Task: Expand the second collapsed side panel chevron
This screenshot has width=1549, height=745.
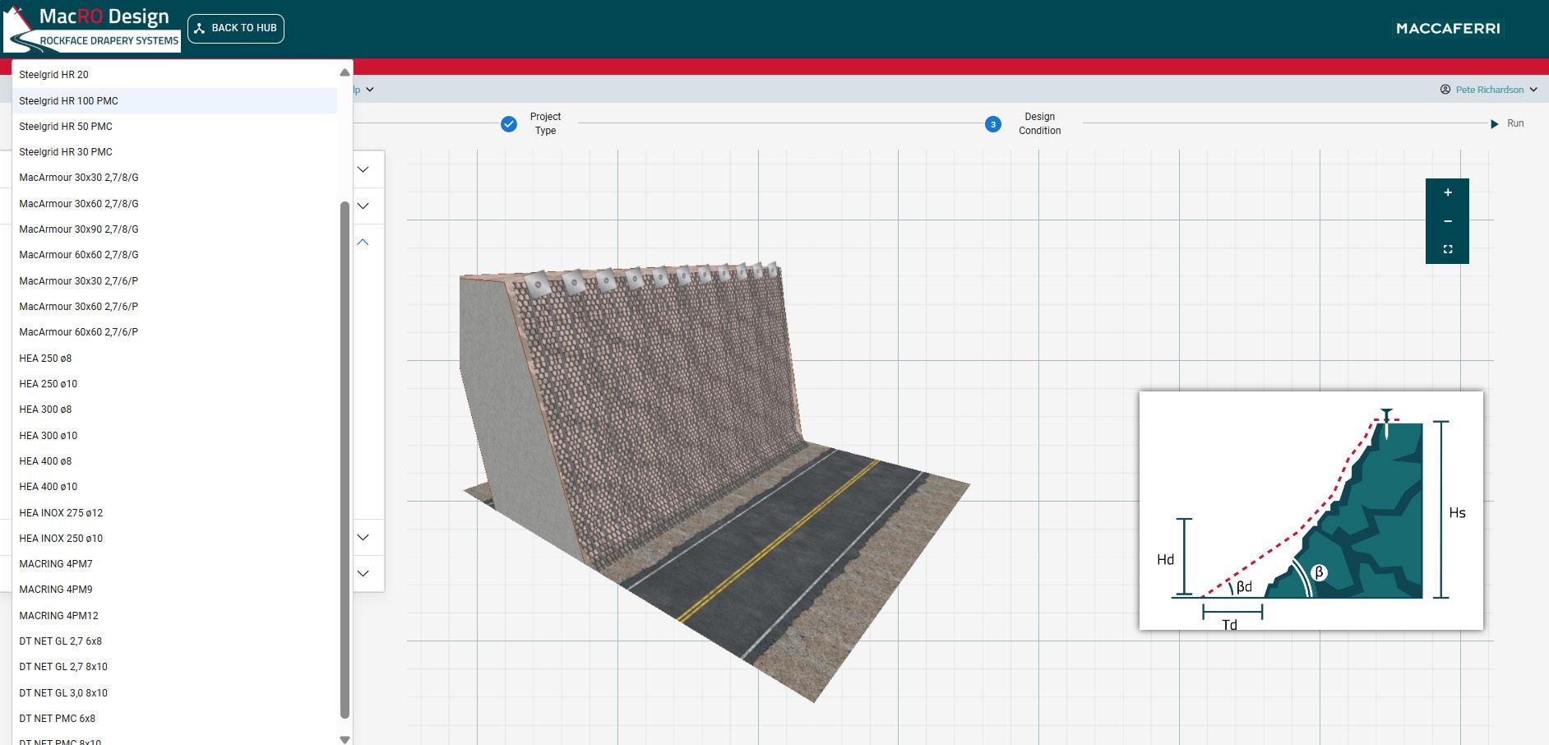Action: [363, 206]
